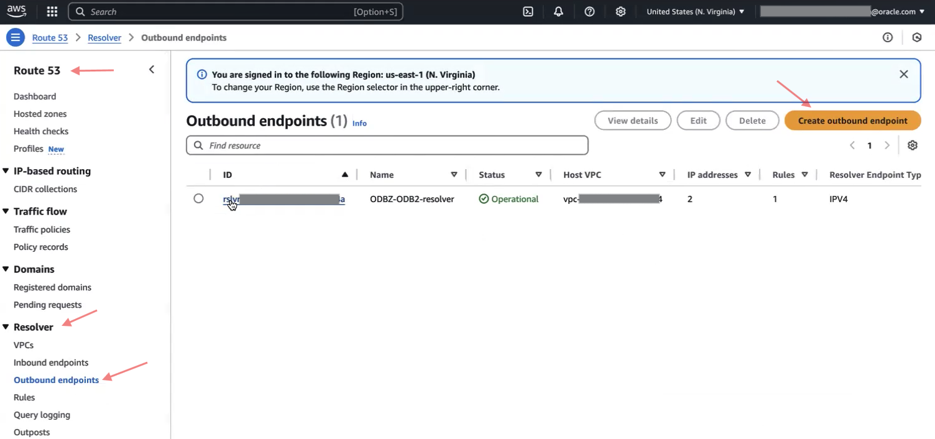Collapse the IP-based routing section
This screenshot has width=935, height=439.
(x=6, y=171)
